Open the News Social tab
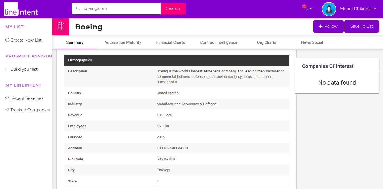This screenshot has height=189, width=383. tap(312, 42)
